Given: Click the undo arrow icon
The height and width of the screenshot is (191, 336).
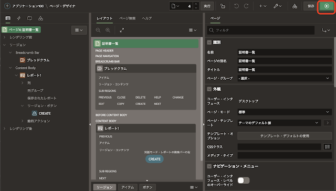Looking at the screenshot, I should tap(236, 6).
